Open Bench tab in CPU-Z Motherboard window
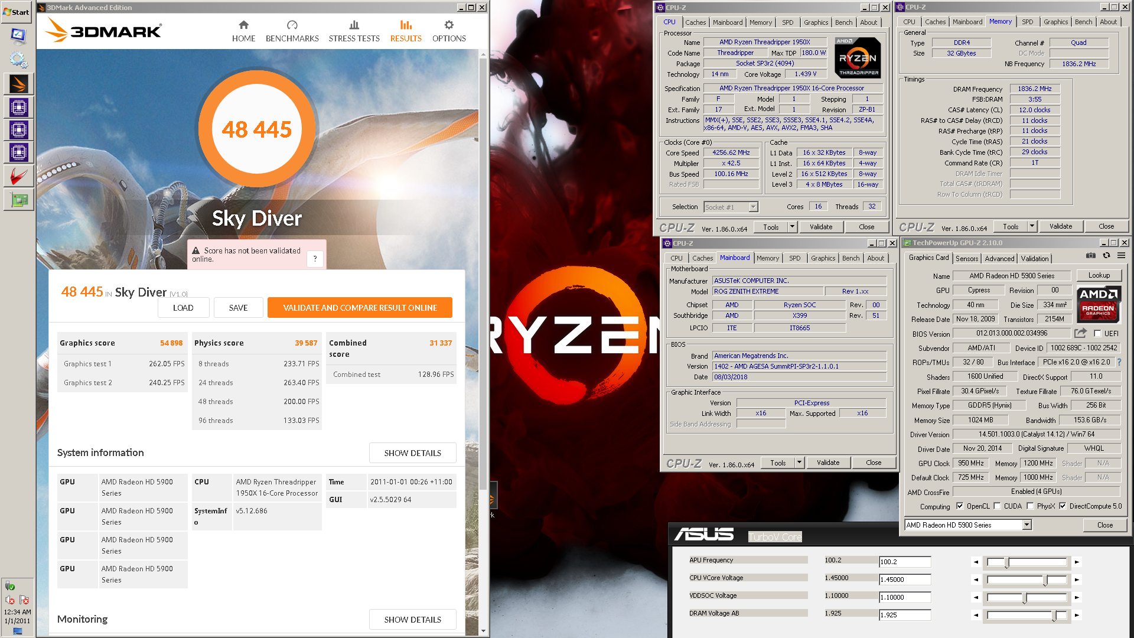Image resolution: width=1134 pixels, height=638 pixels. (x=850, y=258)
